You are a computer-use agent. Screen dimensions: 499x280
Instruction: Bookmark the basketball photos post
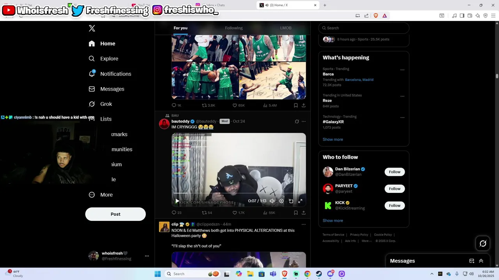coord(296,105)
